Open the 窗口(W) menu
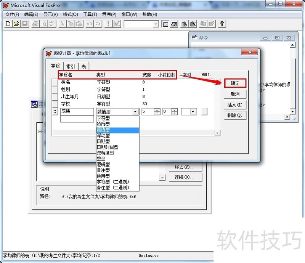The image size is (305, 263). click(129, 14)
